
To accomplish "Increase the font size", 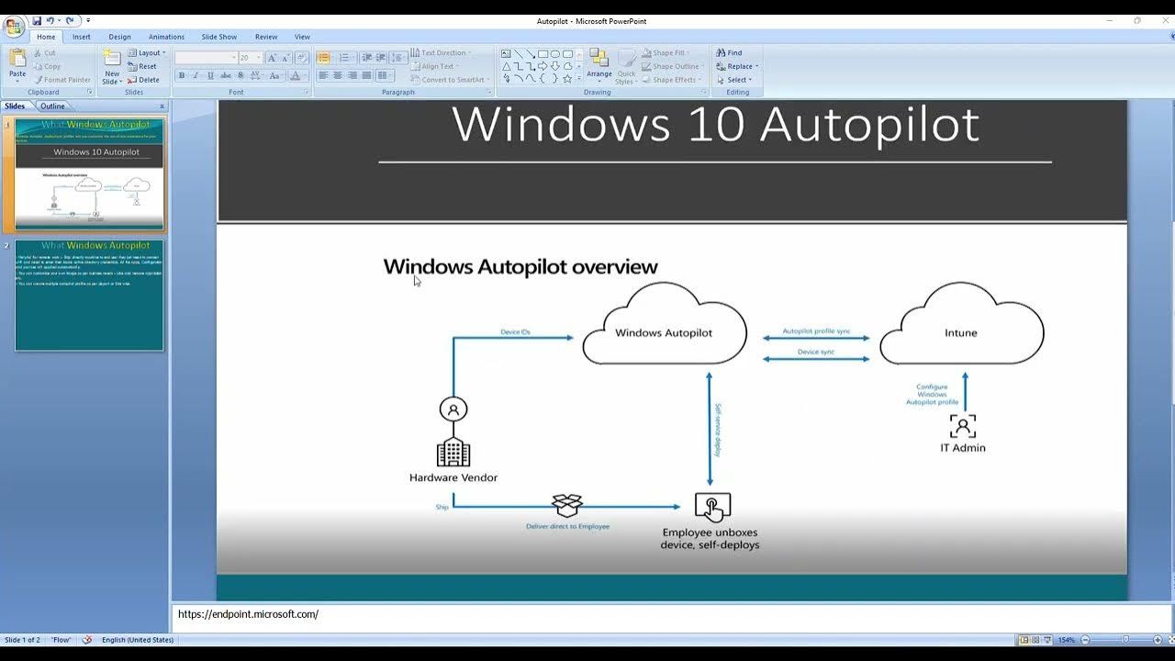I will pos(272,57).
